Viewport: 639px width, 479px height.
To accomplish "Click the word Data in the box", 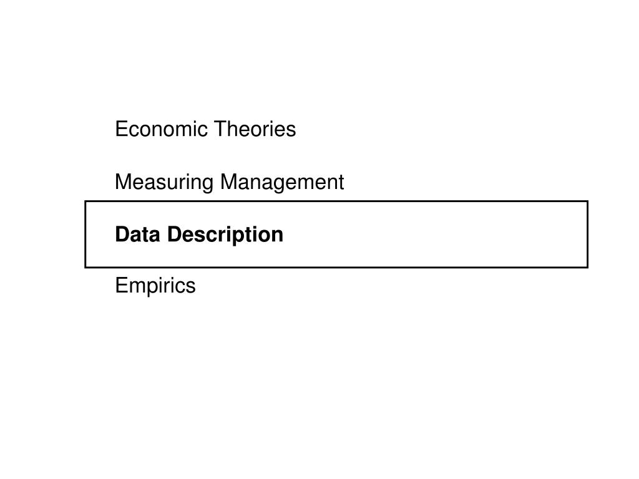I will pyautogui.click(x=137, y=235).
